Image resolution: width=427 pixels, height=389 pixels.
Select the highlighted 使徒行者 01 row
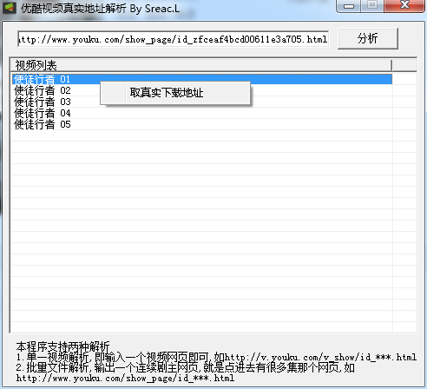pyautogui.click(x=202, y=79)
